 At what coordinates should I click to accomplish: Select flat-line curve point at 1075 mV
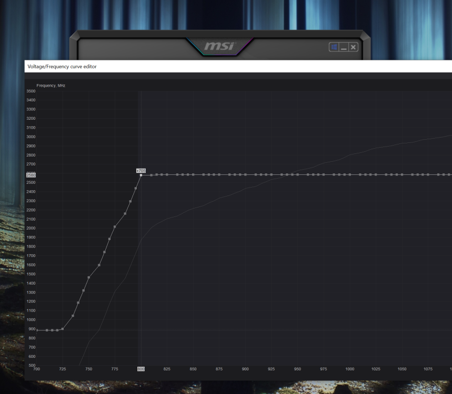(x=428, y=175)
